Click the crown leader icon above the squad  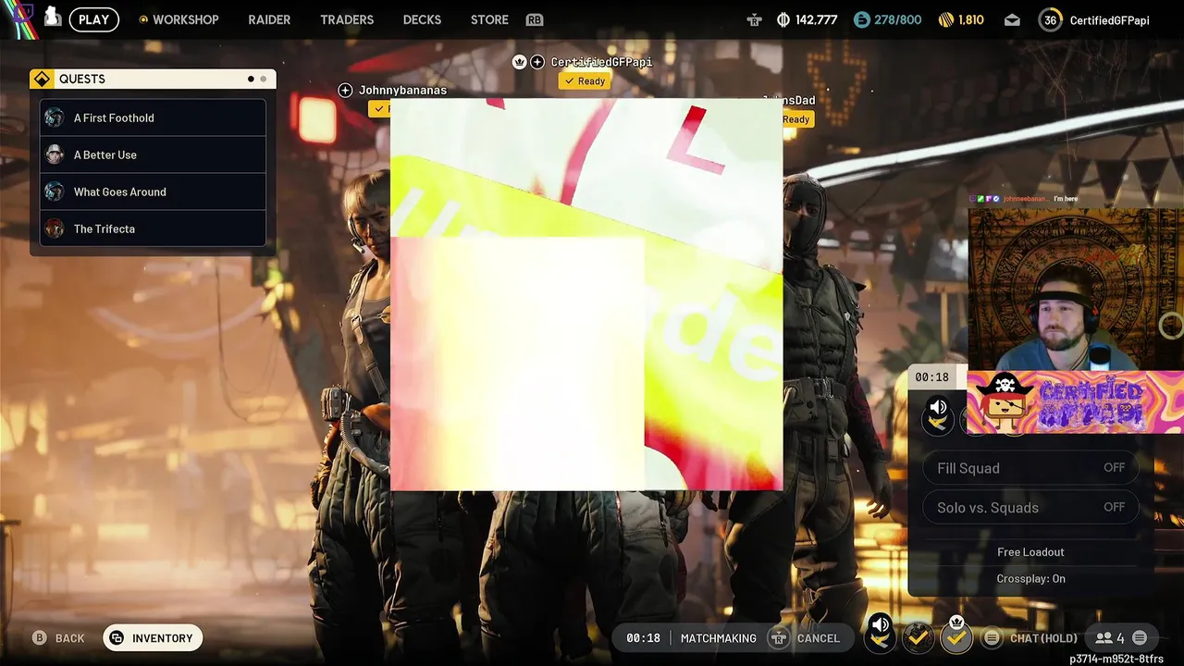[x=519, y=62]
